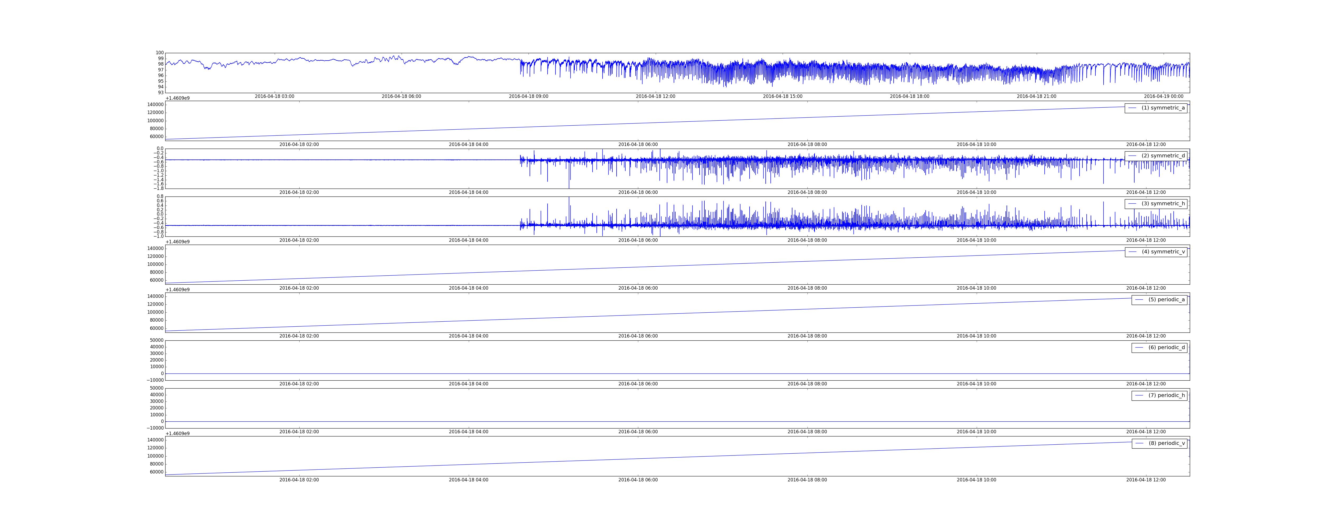Click the (4) symmetric_v legend entry
The width and height of the screenshot is (1322, 529).
[1156, 252]
